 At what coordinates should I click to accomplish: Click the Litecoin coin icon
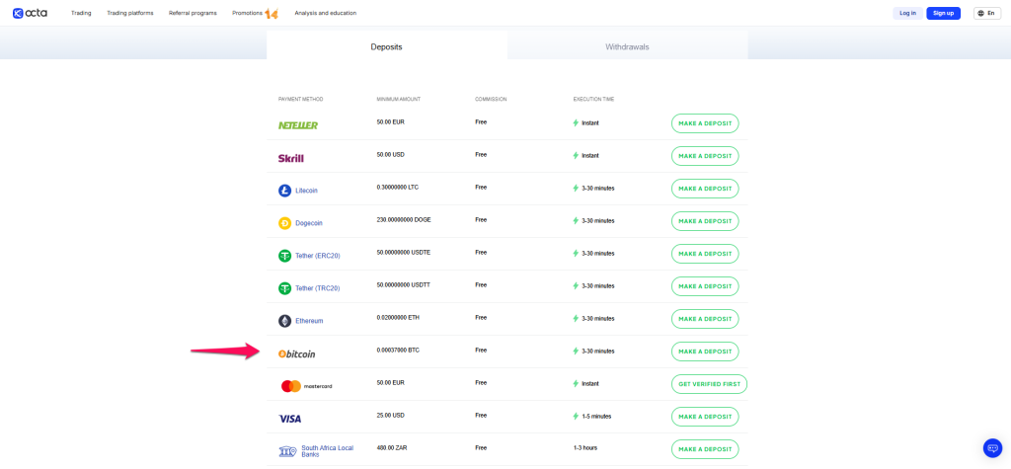click(284, 191)
